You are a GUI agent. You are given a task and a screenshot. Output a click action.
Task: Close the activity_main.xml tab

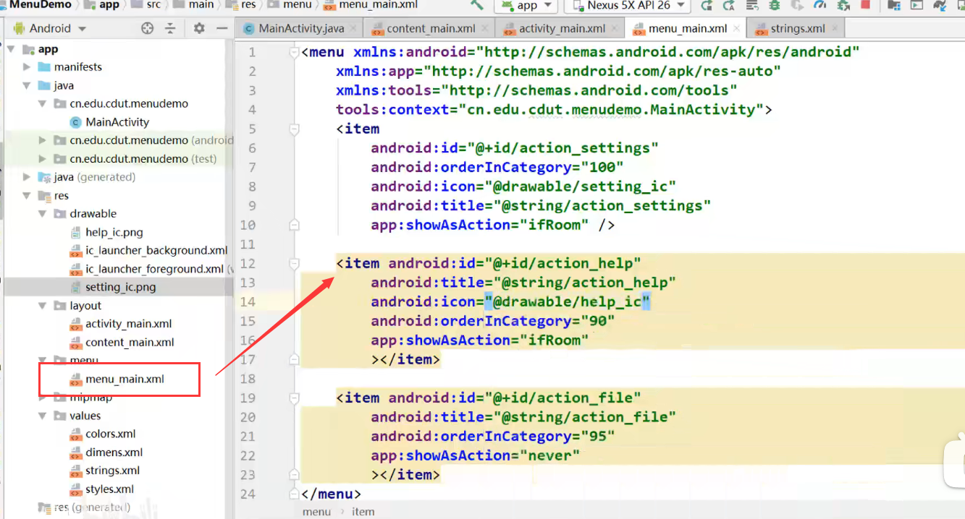coord(614,29)
